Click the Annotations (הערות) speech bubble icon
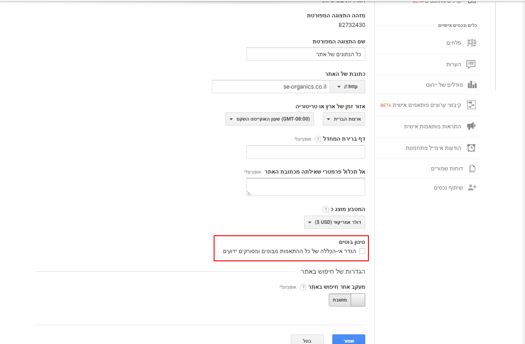 [x=471, y=64]
